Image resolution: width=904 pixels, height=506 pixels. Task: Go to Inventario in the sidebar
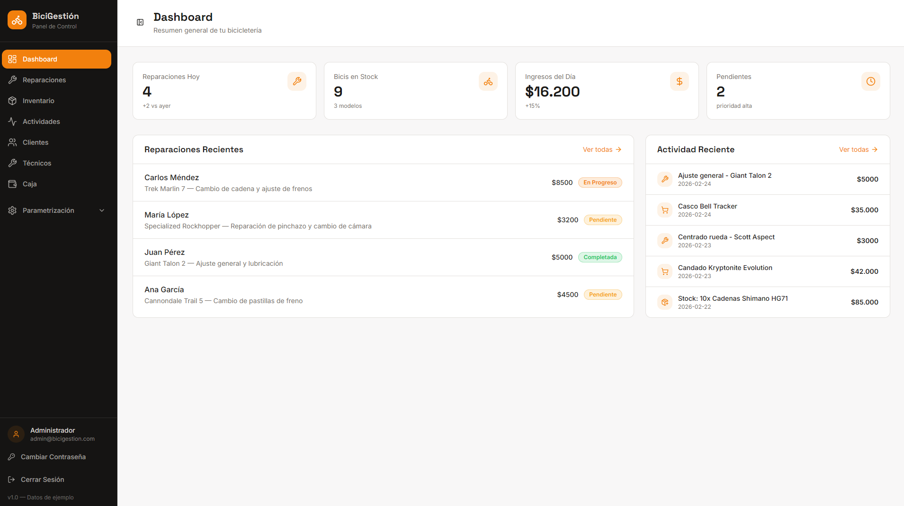pyautogui.click(x=38, y=101)
